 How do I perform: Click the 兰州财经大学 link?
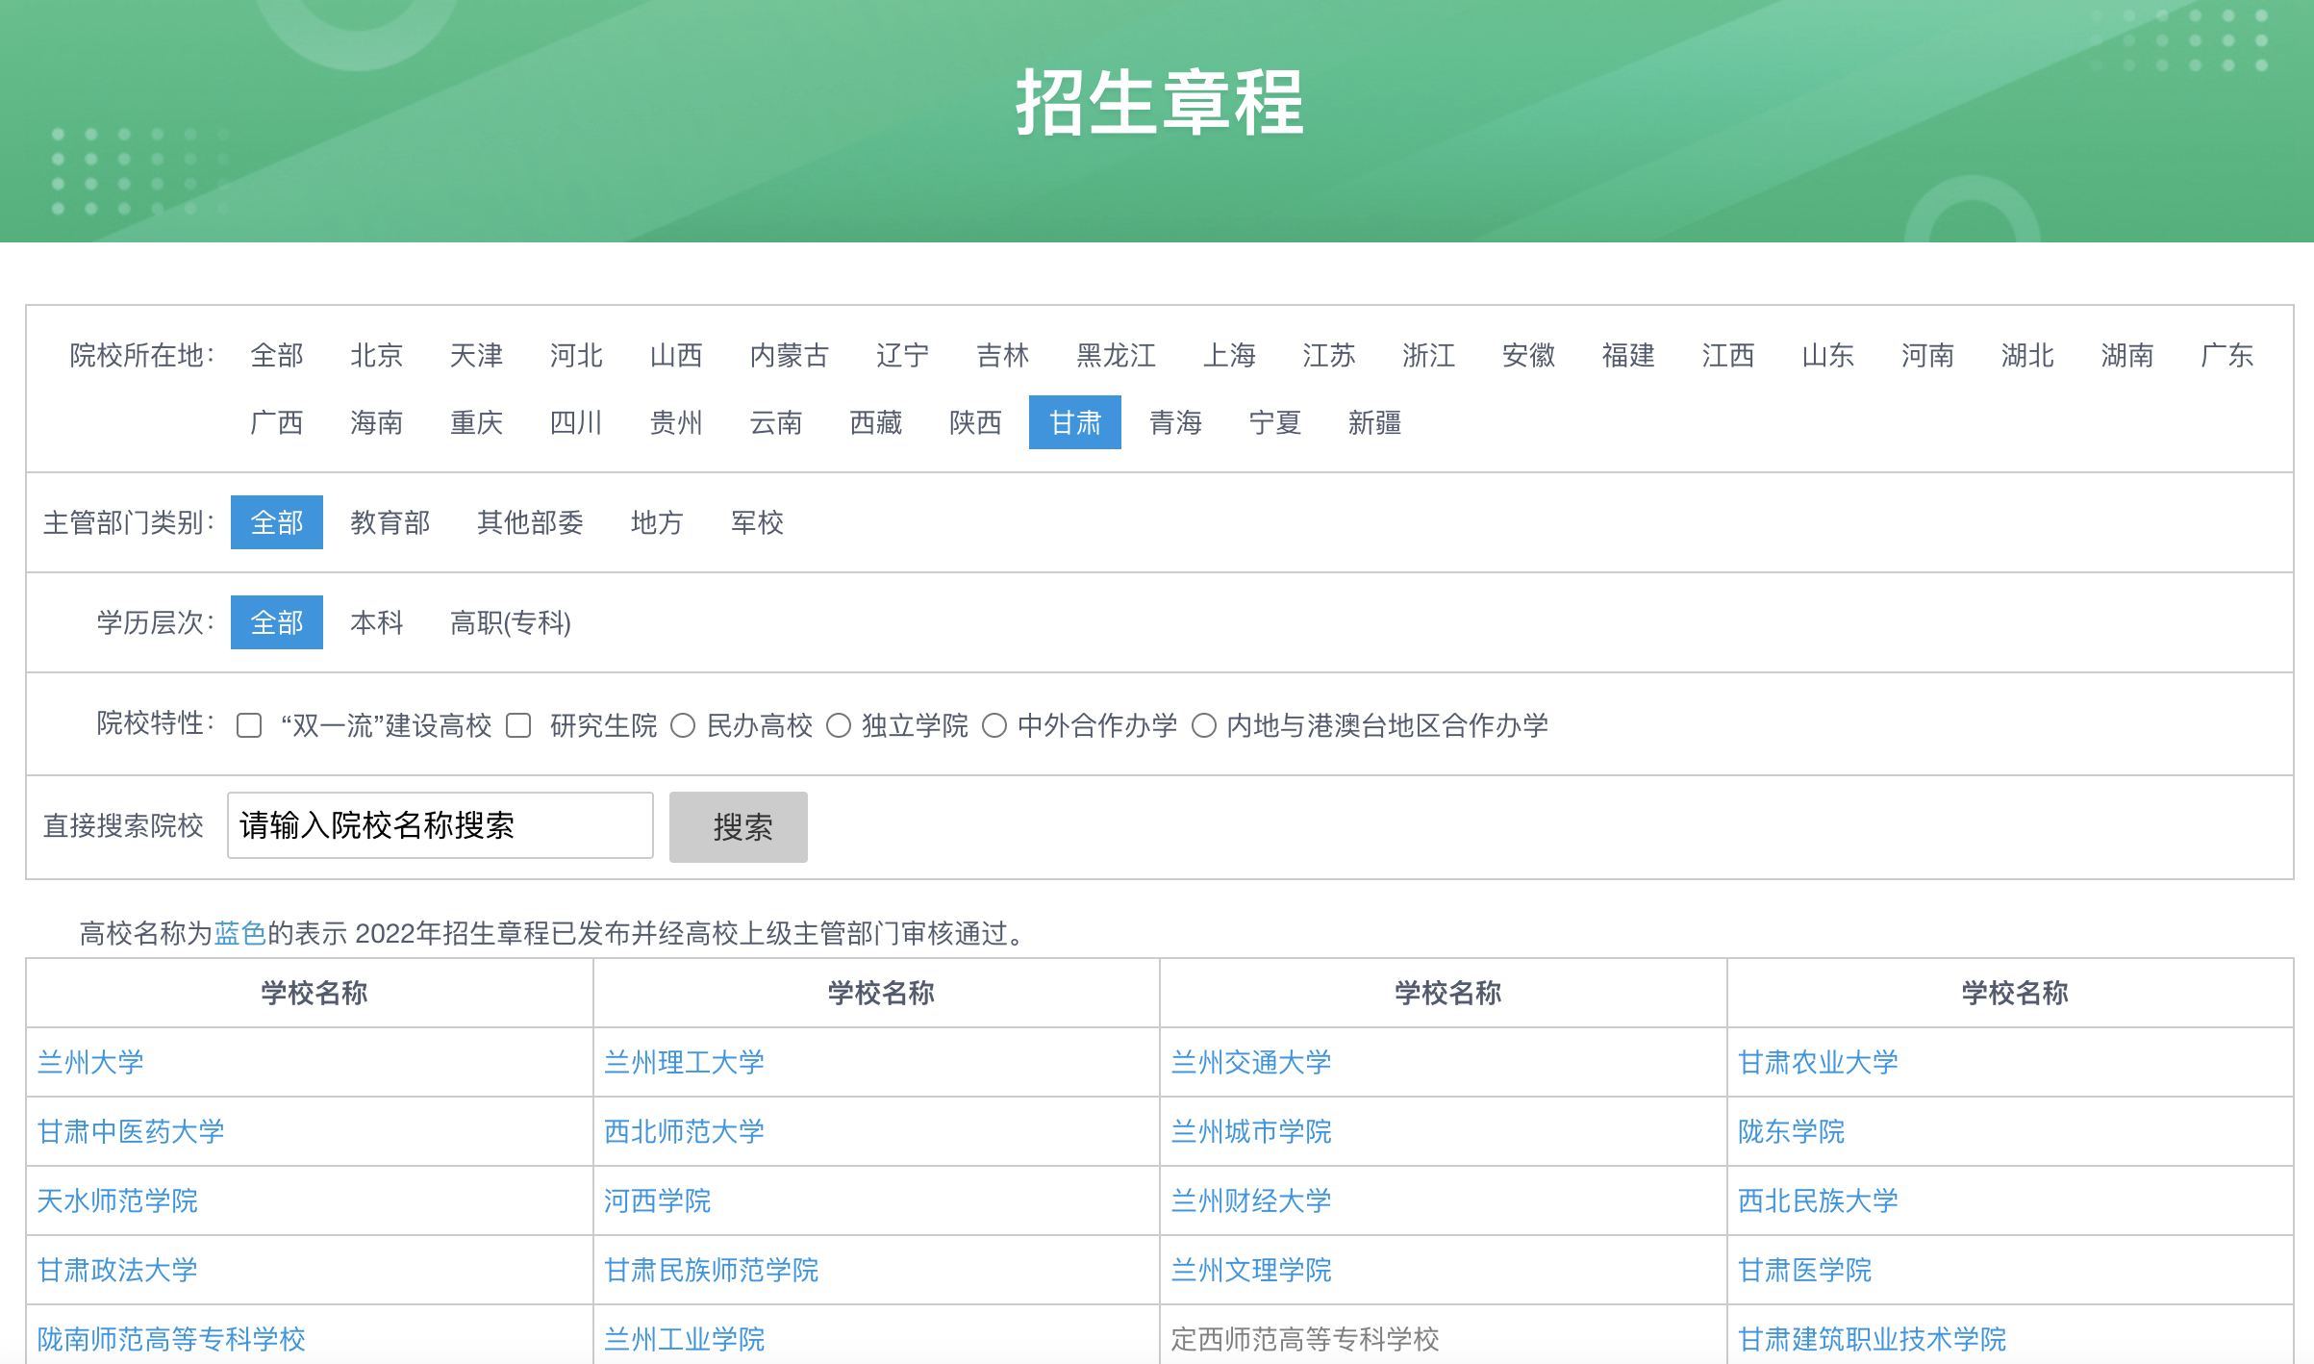tap(1250, 1200)
